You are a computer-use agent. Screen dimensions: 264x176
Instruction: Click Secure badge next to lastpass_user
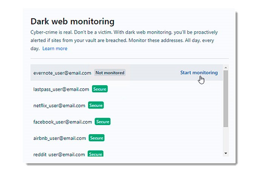click(100, 89)
